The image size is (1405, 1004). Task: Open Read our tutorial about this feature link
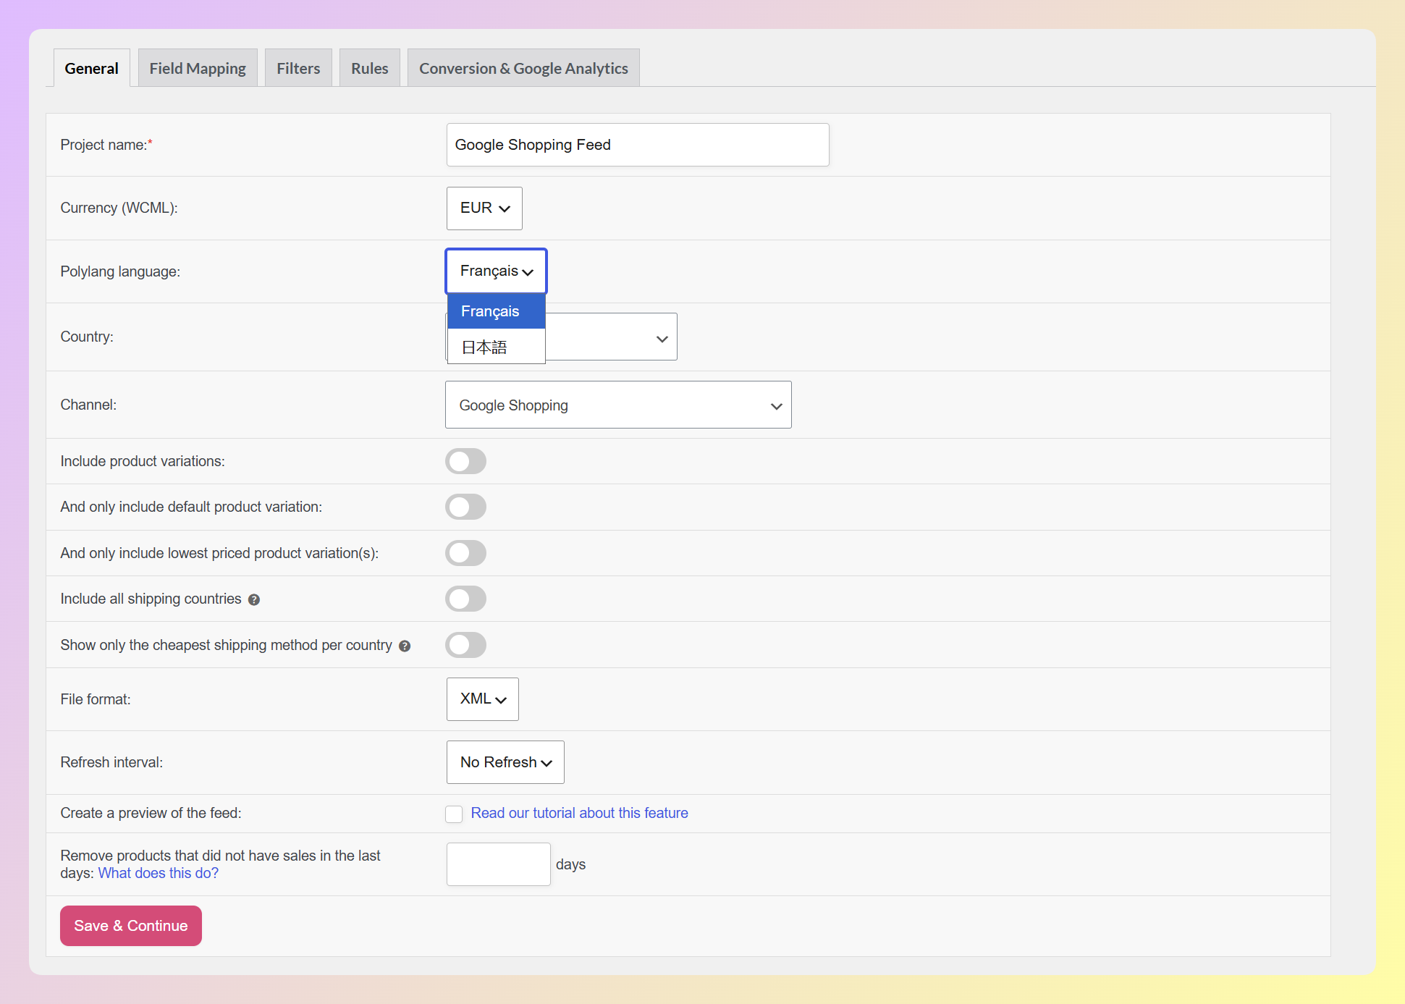pos(579,813)
